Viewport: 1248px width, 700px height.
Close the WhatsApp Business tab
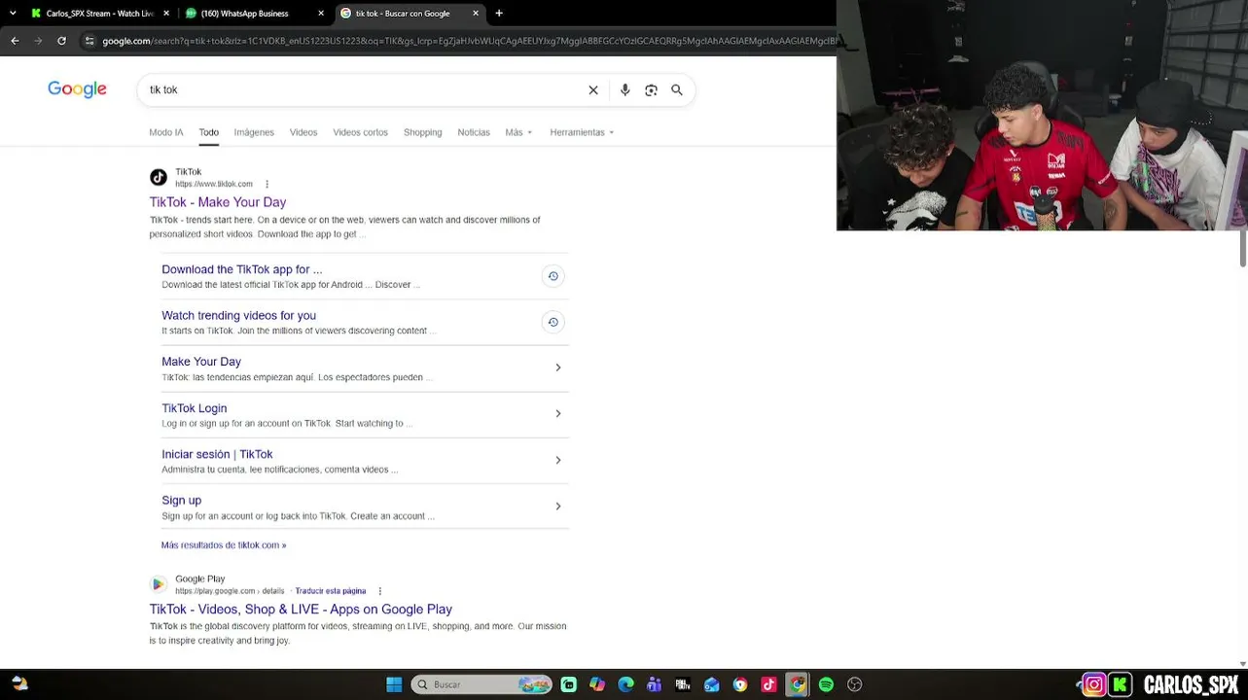tap(321, 14)
